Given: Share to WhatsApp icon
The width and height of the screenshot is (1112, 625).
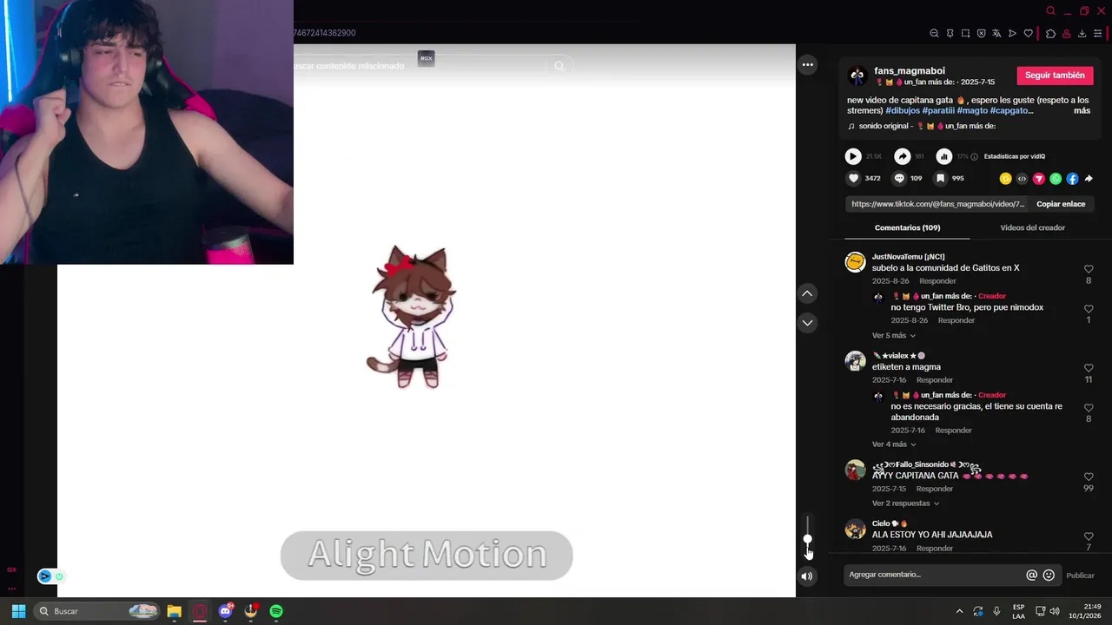Looking at the screenshot, I should pyautogui.click(x=1056, y=179).
